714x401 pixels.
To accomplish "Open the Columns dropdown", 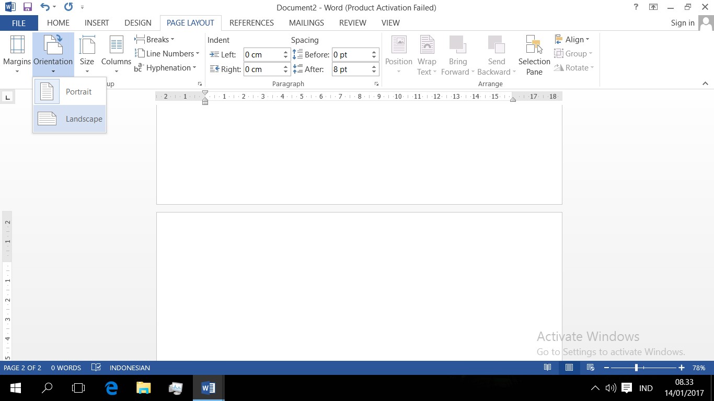I will (x=116, y=55).
